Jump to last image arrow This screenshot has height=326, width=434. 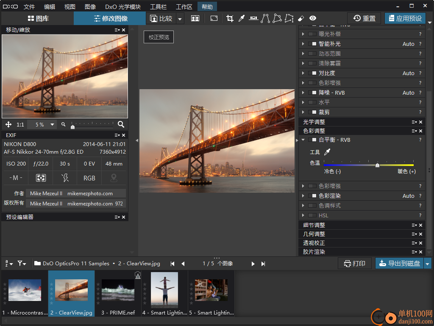pos(263,264)
